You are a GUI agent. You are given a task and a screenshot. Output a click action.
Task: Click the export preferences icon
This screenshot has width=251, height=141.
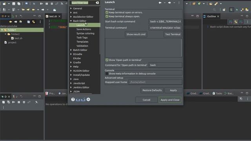click(83, 99)
